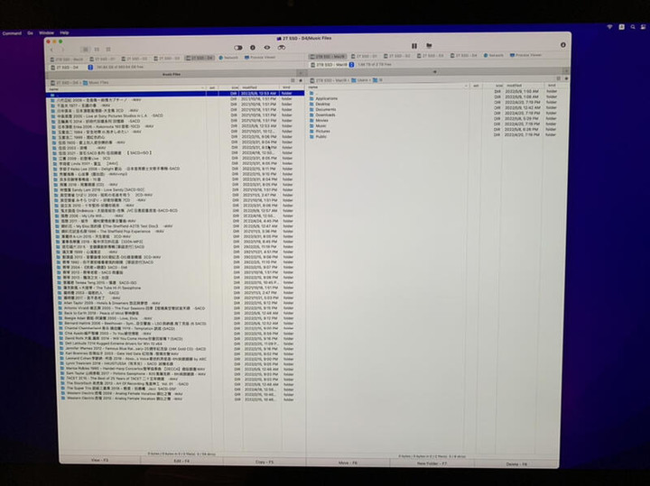Switch to first view mode icon
The height and width of the screenshot is (486, 650).
coord(86,50)
